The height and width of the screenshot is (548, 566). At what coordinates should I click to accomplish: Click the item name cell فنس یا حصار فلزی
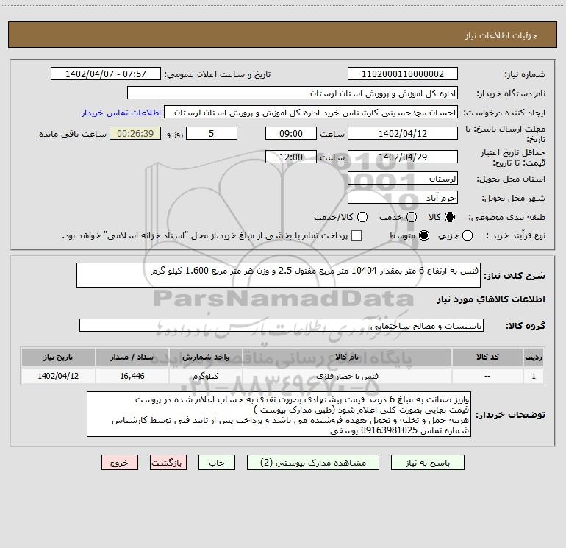click(347, 376)
